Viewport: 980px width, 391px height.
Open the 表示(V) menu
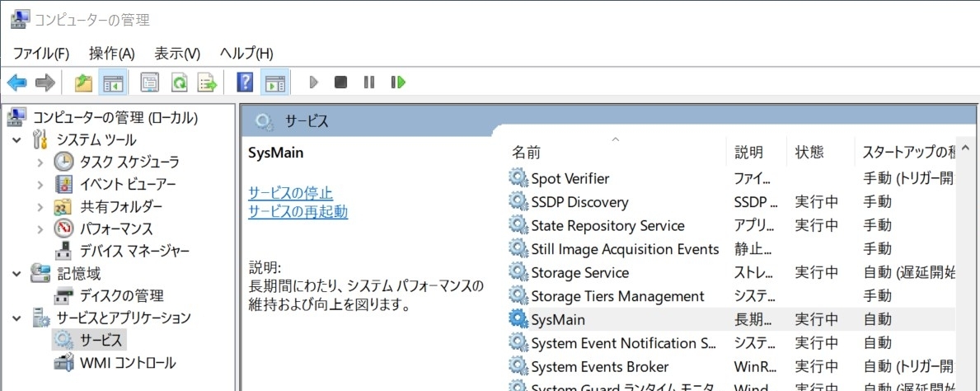click(177, 53)
